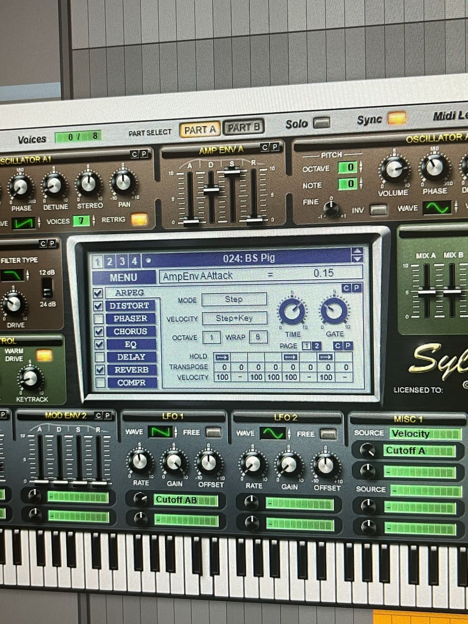Viewport: 468px width, 624px height.
Task: Click the C copy button in Amp Env A
Action: (264, 147)
